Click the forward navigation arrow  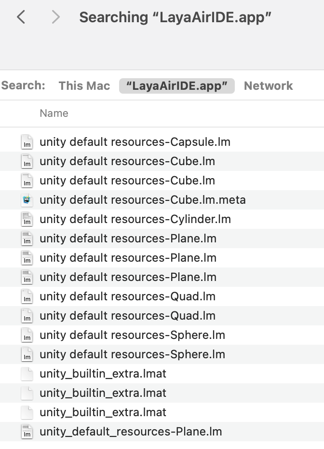point(55,17)
